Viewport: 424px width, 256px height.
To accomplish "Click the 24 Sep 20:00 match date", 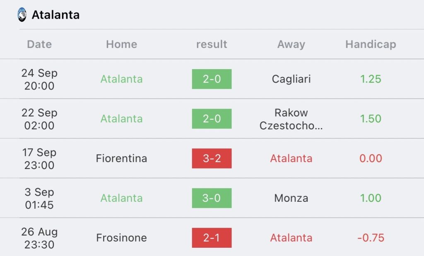I will click(x=39, y=79).
